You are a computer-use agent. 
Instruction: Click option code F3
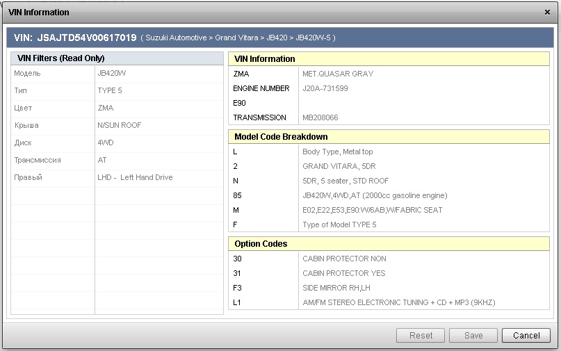(237, 288)
